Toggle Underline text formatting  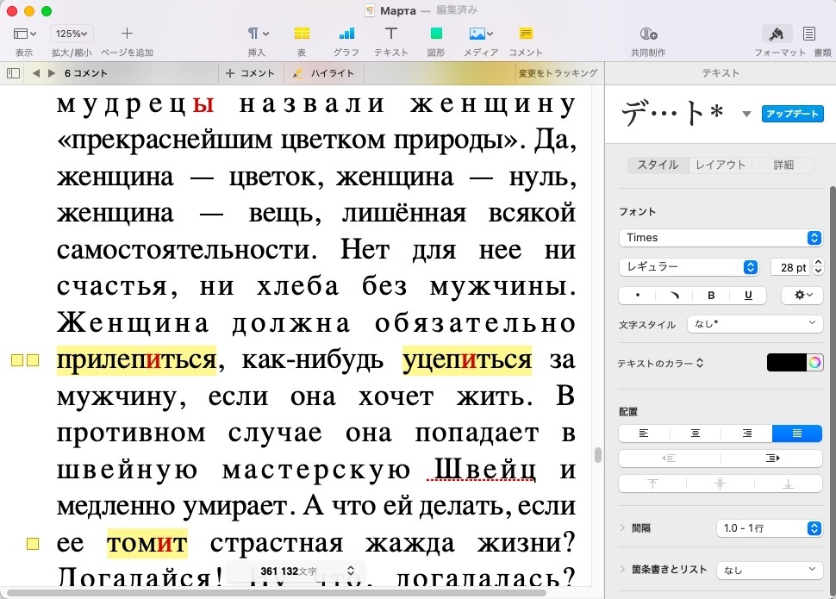point(748,295)
